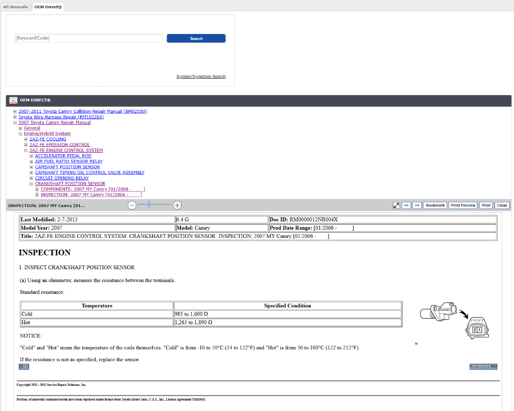Click the 'Last Modified: 2-7-2013' cell
Screen dimensions: 514x411
97,219
